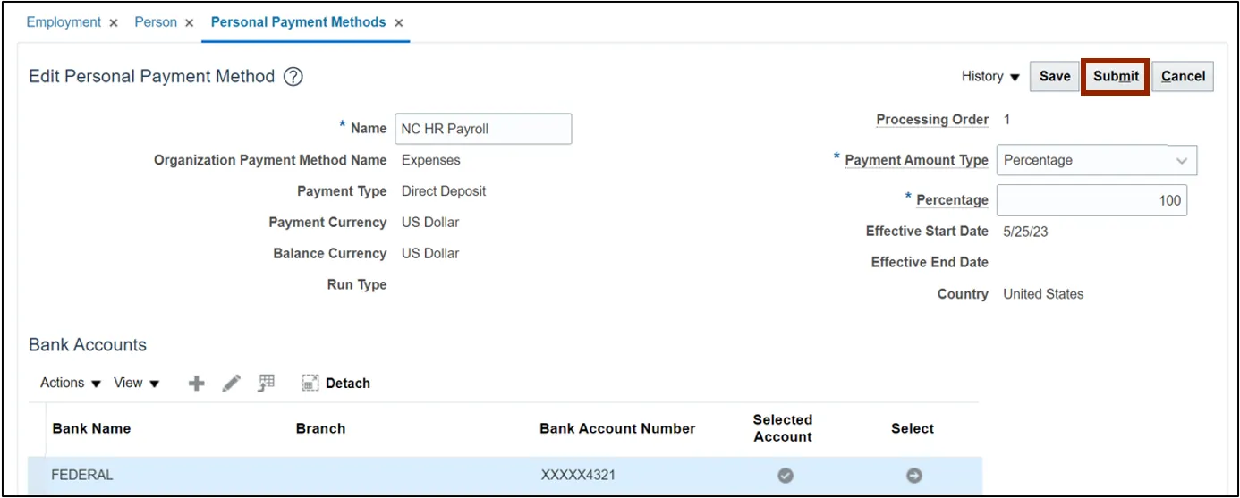Submit the personal payment method
Image resolution: width=1240 pixels, height=498 pixels.
pyautogui.click(x=1116, y=77)
